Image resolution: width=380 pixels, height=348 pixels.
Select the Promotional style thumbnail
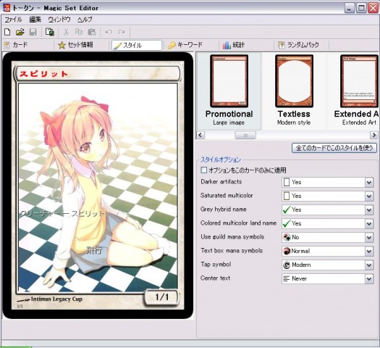click(x=229, y=91)
